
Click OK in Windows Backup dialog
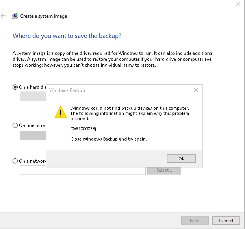pos(181,158)
